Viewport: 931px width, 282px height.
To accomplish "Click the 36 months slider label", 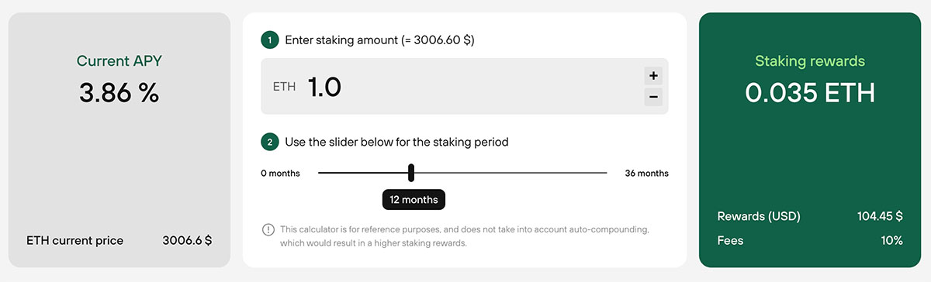I will pos(646,173).
